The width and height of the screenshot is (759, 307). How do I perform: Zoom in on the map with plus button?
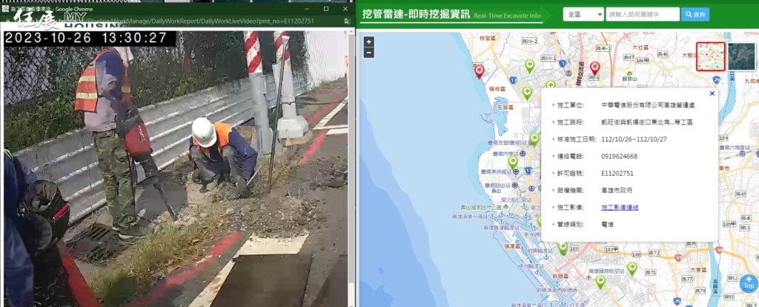pyautogui.click(x=369, y=42)
